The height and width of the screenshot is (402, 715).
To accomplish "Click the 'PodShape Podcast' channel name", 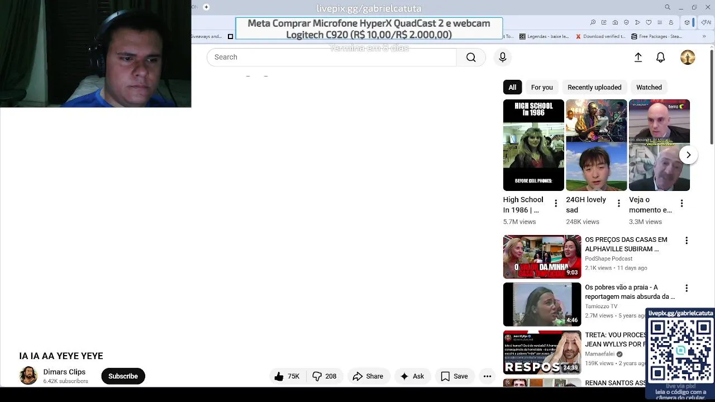I will [608, 259].
